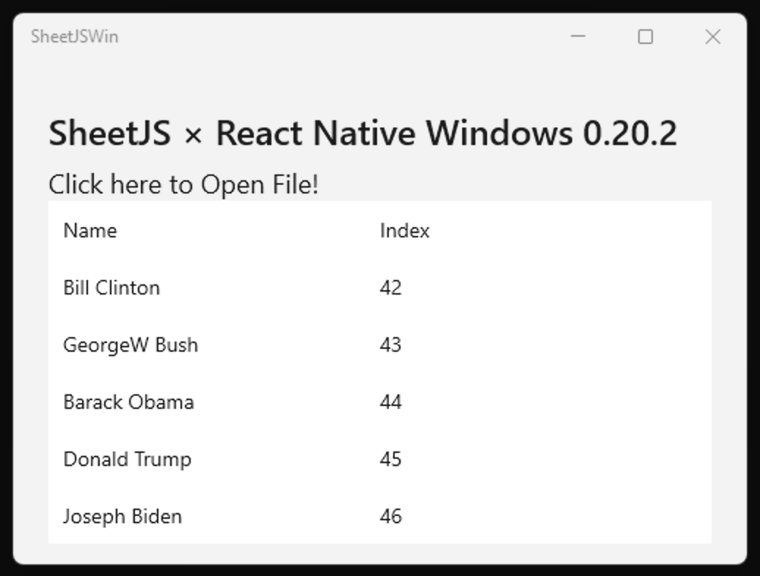This screenshot has width=760, height=576.
Task: Close the SheetJSWin window
Action: pos(712,37)
